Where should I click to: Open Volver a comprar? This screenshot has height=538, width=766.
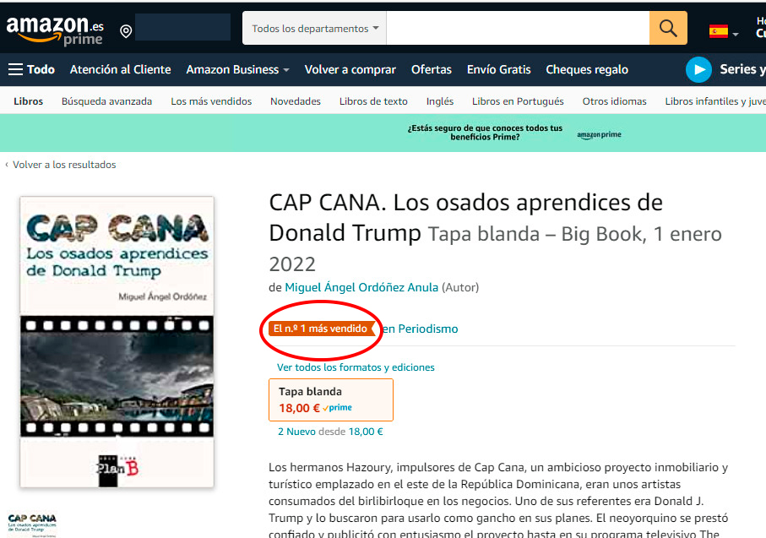tap(350, 69)
